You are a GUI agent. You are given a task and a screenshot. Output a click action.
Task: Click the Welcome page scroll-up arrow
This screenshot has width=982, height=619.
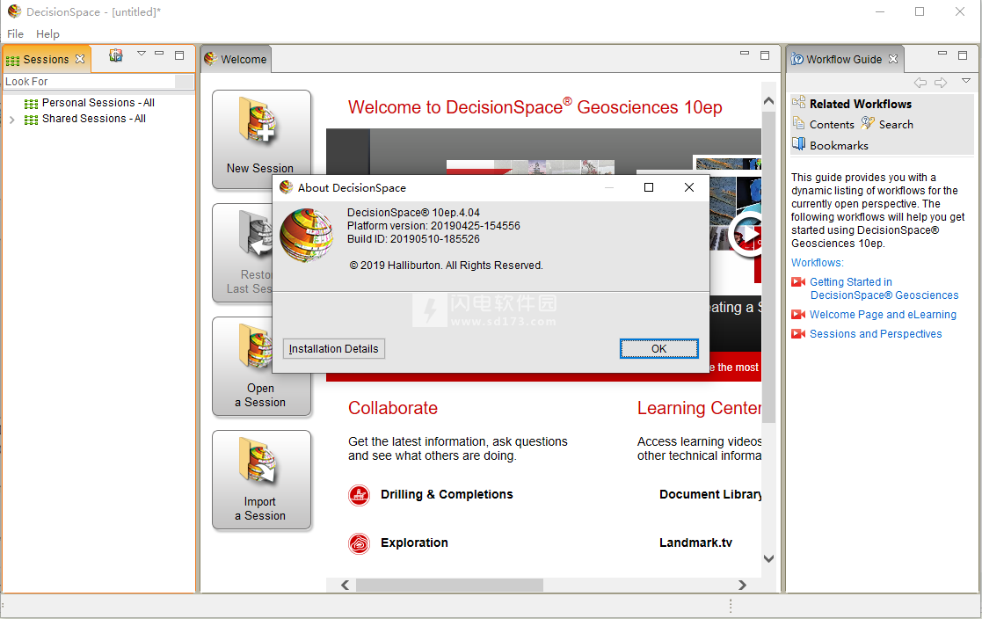point(769,101)
